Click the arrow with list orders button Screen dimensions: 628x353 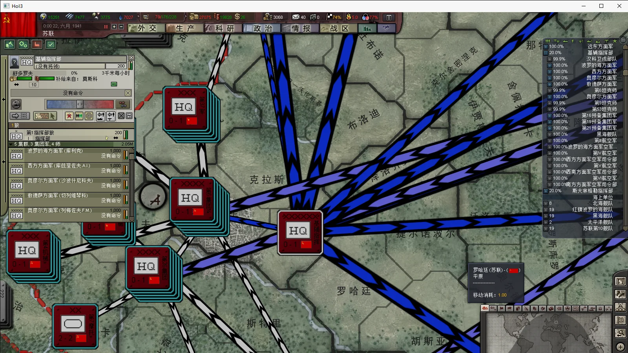[x=20, y=116]
